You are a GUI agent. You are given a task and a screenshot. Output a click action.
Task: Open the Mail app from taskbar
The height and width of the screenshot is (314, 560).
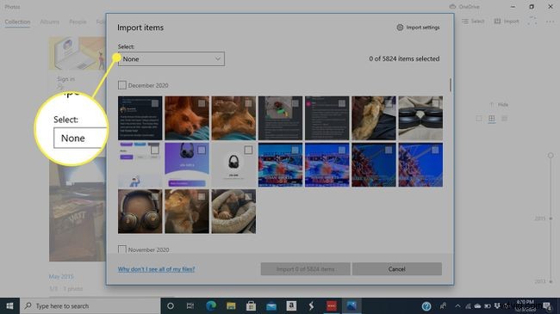(271, 305)
